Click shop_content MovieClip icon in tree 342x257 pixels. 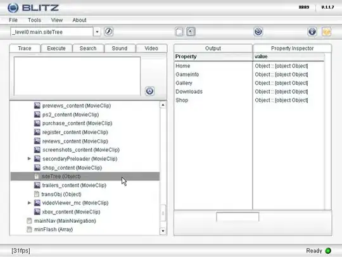pyautogui.click(x=37, y=167)
